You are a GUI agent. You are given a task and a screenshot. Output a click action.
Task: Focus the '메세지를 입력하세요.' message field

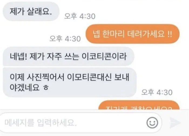tap(80, 123)
